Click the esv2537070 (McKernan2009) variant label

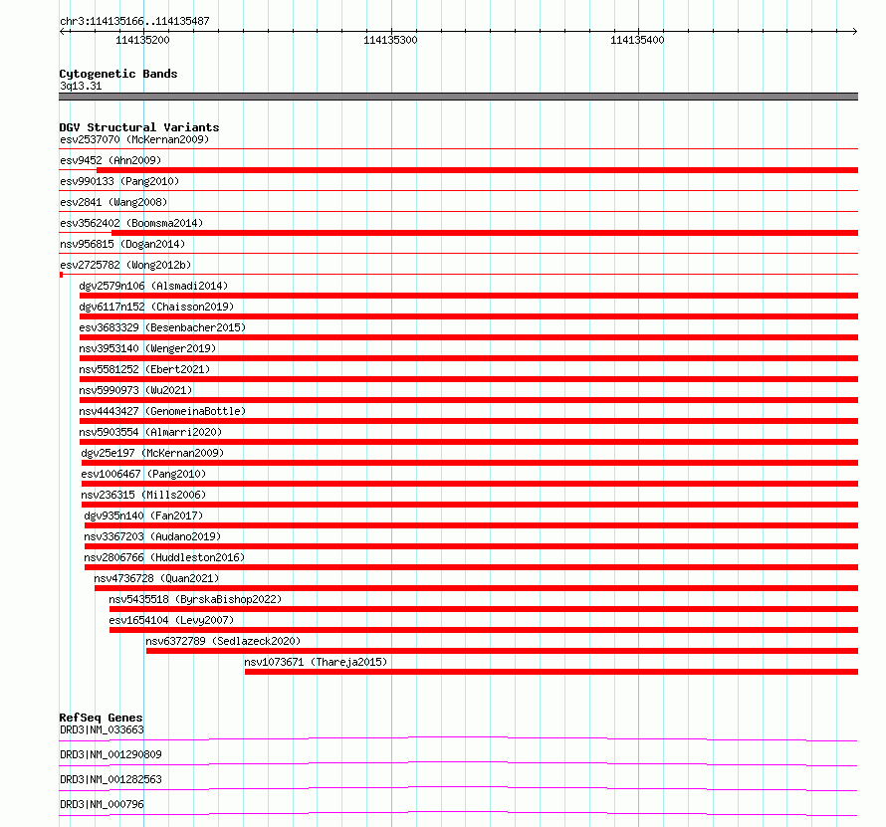(x=134, y=139)
